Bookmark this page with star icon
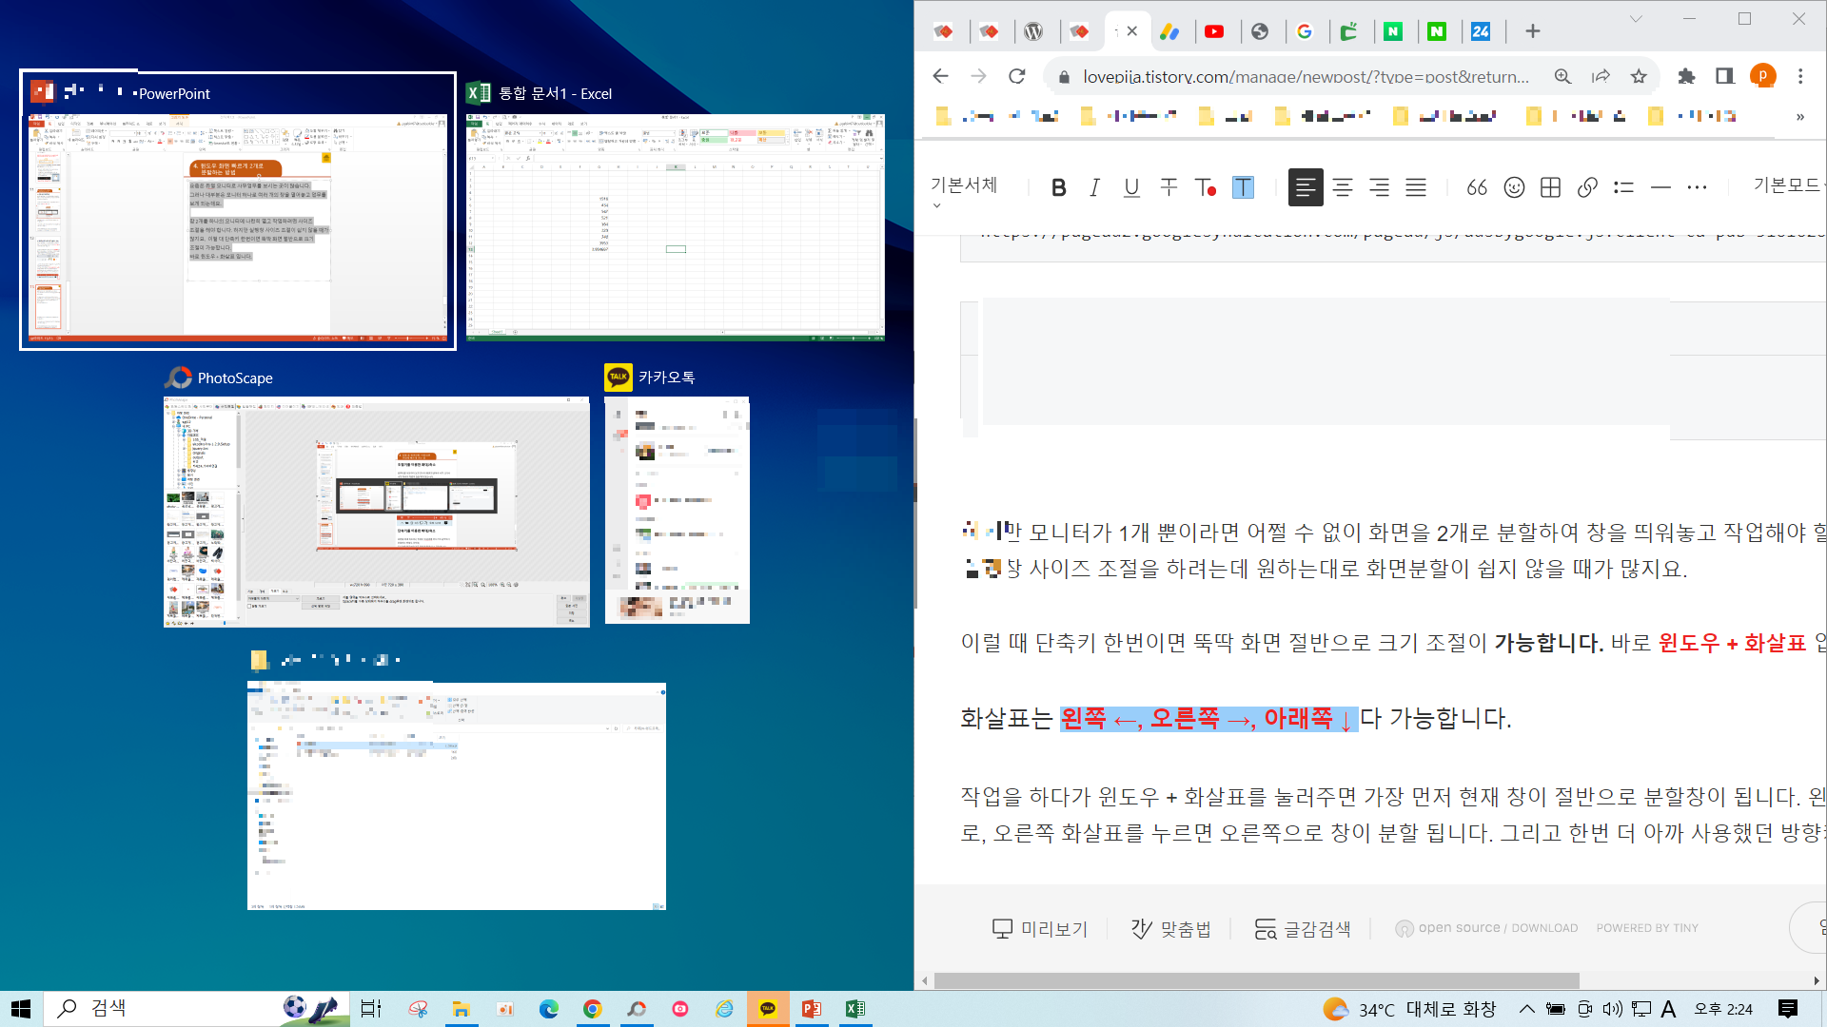This screenshot has height=1027, width=1827. pos(1639,76)
